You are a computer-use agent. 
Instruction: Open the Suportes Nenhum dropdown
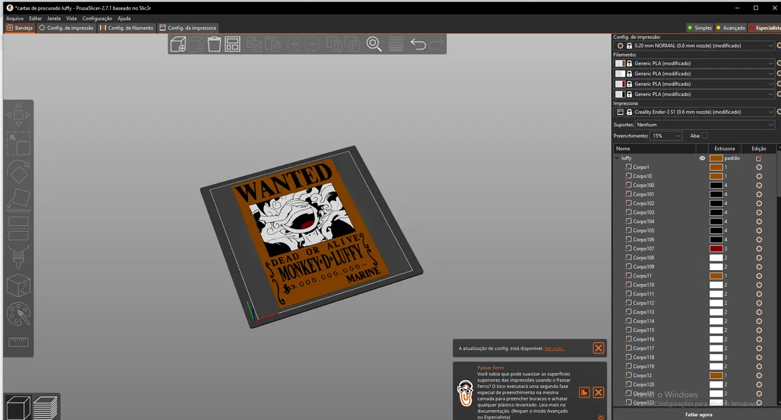(705, 124)
